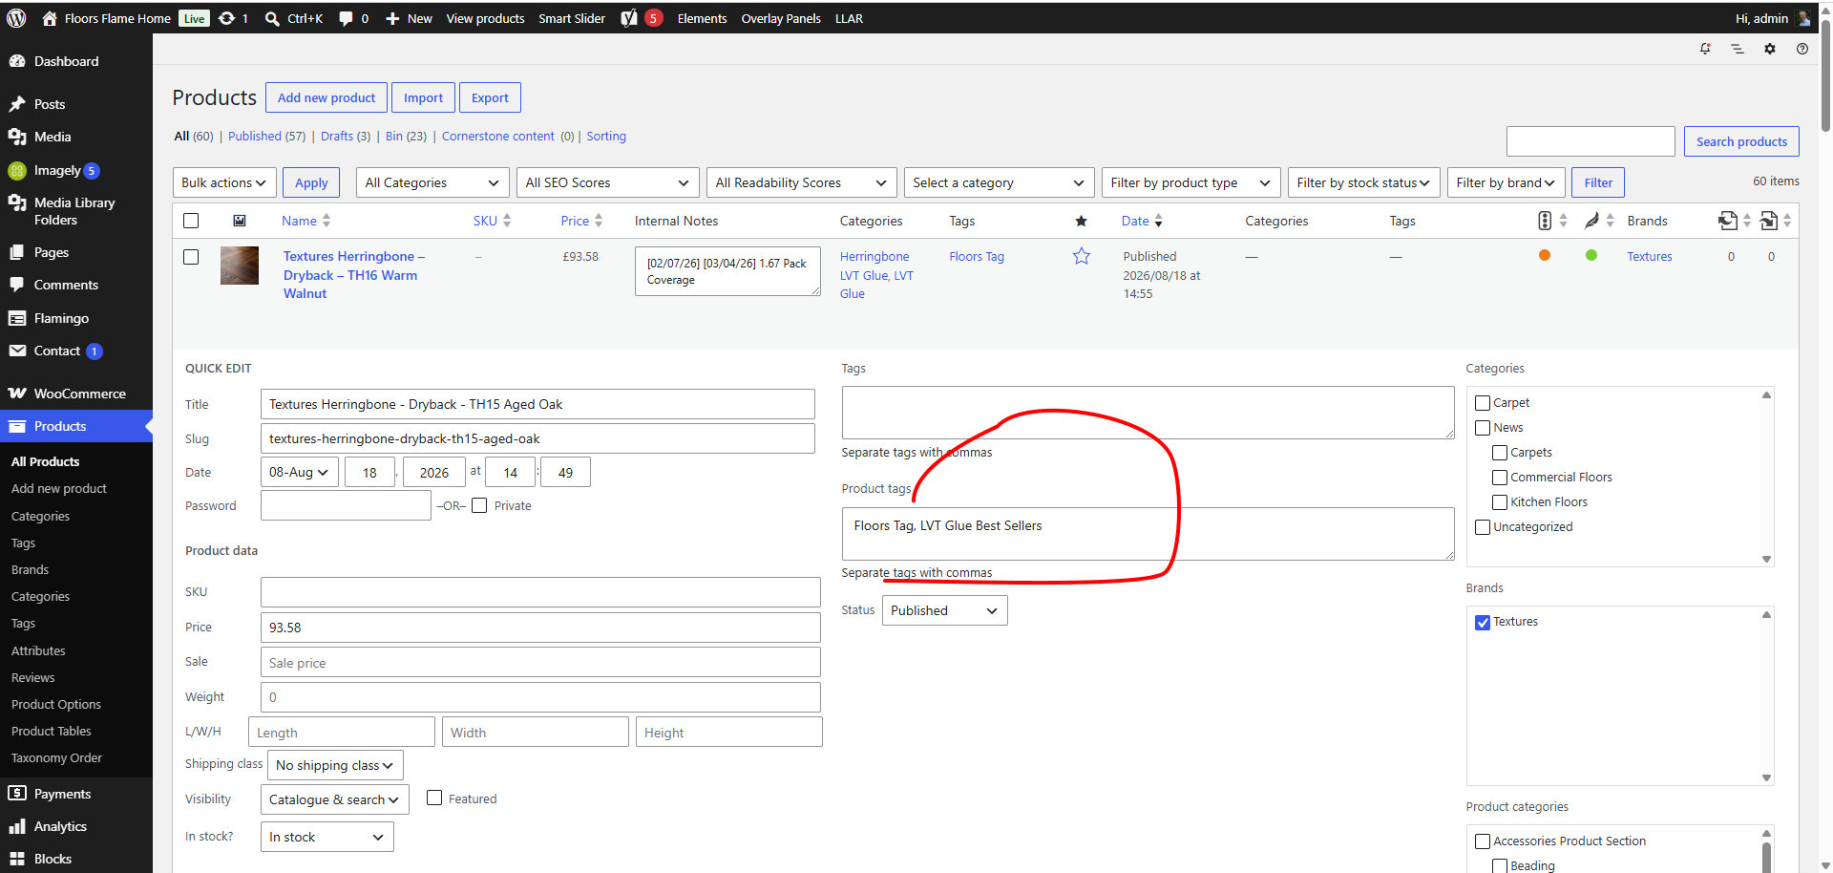Open Smart Slider in the admin bar
1833x873 pixels.
(572, 18)
